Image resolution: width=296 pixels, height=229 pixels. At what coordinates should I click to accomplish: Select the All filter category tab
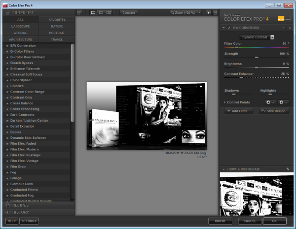20,20
